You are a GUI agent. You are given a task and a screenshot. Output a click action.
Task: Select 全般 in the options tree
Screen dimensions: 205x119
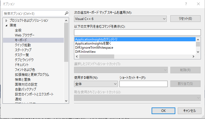(18, 30)
